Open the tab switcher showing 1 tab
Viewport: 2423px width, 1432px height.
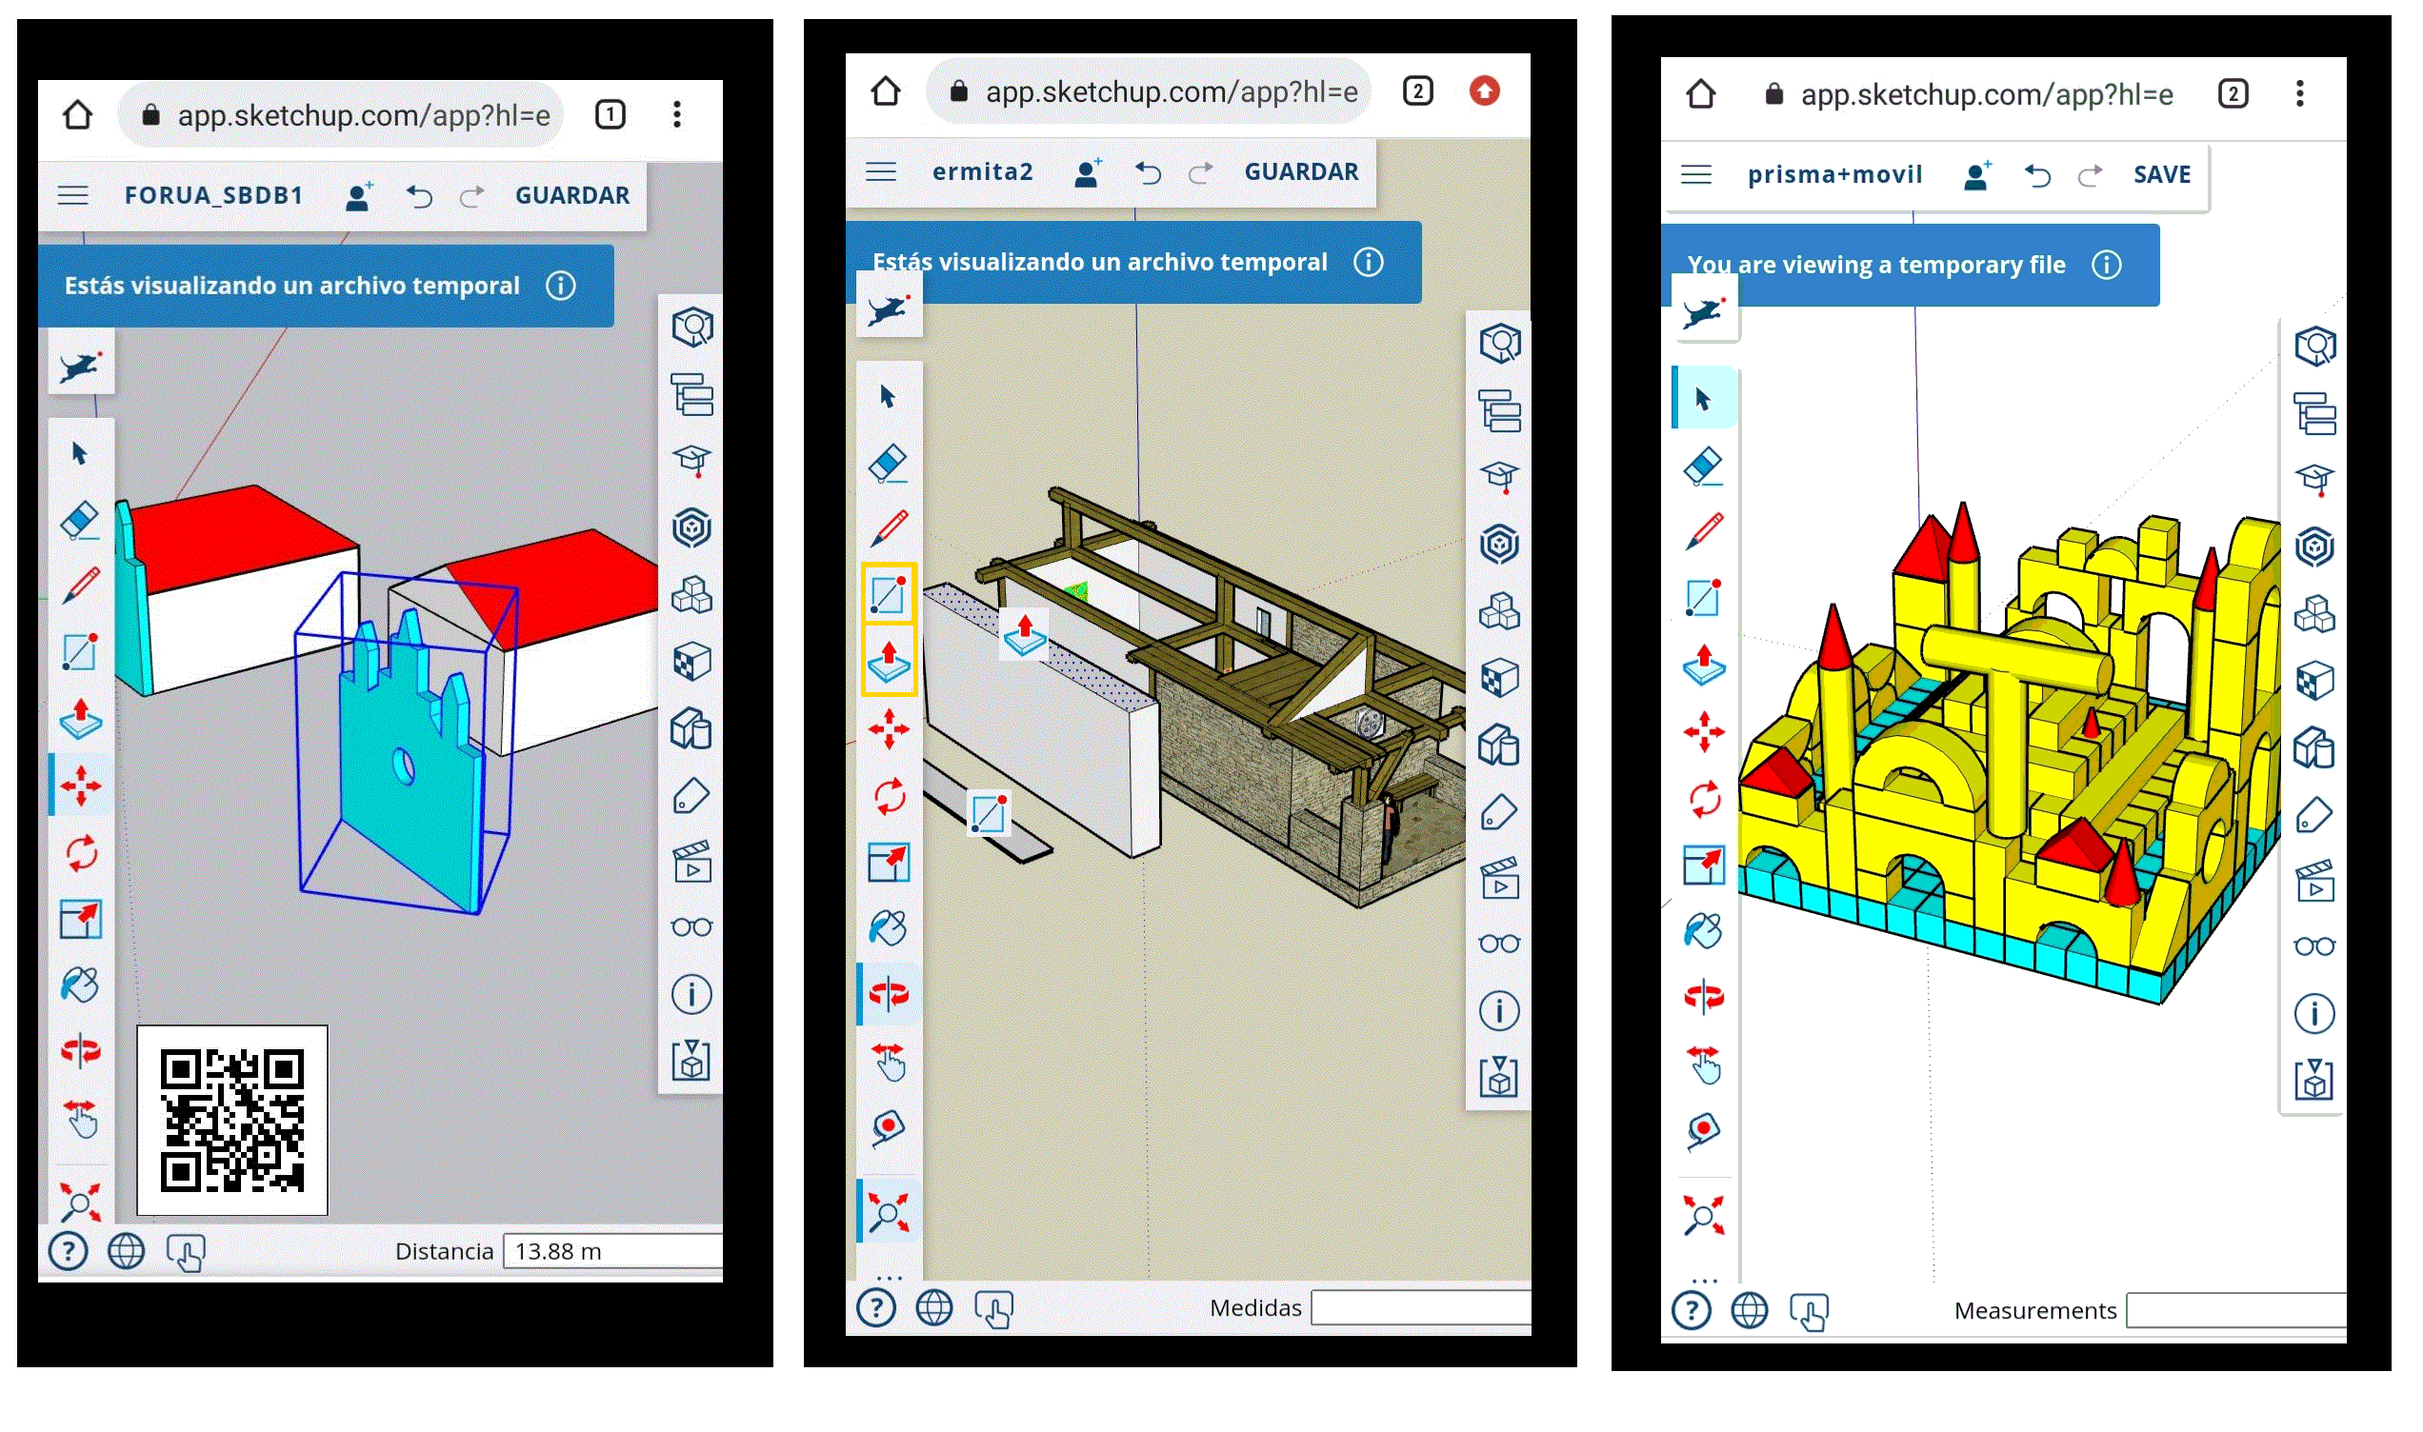(x=610, y=115)
